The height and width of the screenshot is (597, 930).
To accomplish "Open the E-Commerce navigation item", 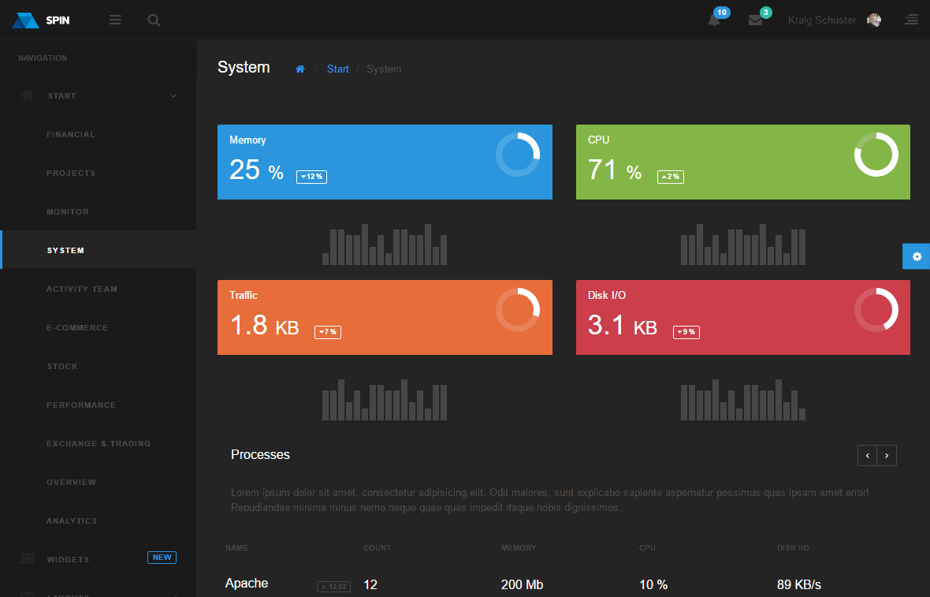I will pyautogui.click(x=77, y=328).
